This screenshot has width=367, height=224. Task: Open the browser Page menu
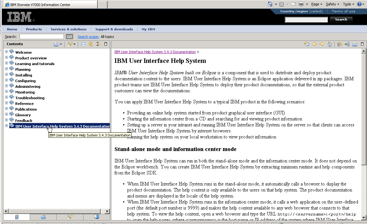[316, 4]
